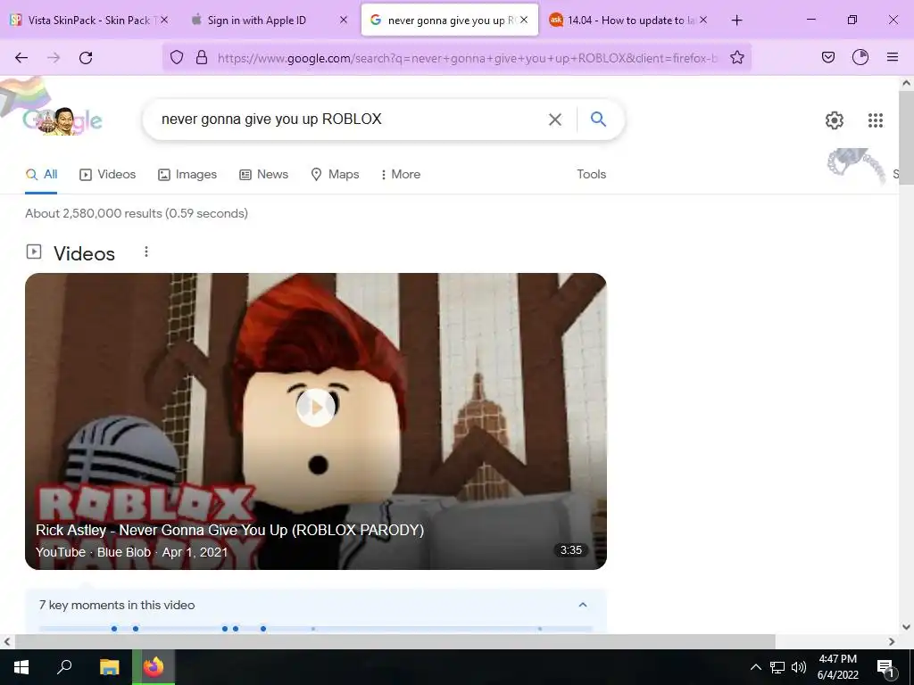The width and height of the screenshot is (914, 685).
Task: Open the volume tray icon
Action: pos(799,667)
